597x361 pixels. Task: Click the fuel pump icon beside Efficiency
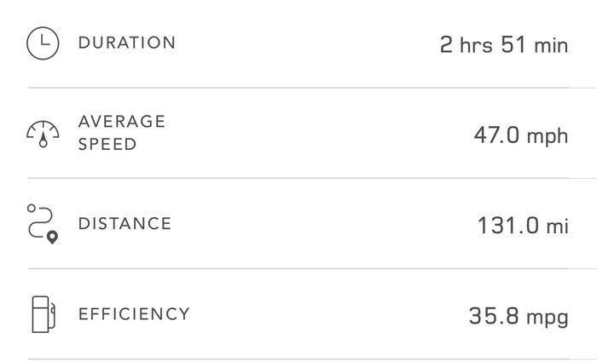(43, 314)
